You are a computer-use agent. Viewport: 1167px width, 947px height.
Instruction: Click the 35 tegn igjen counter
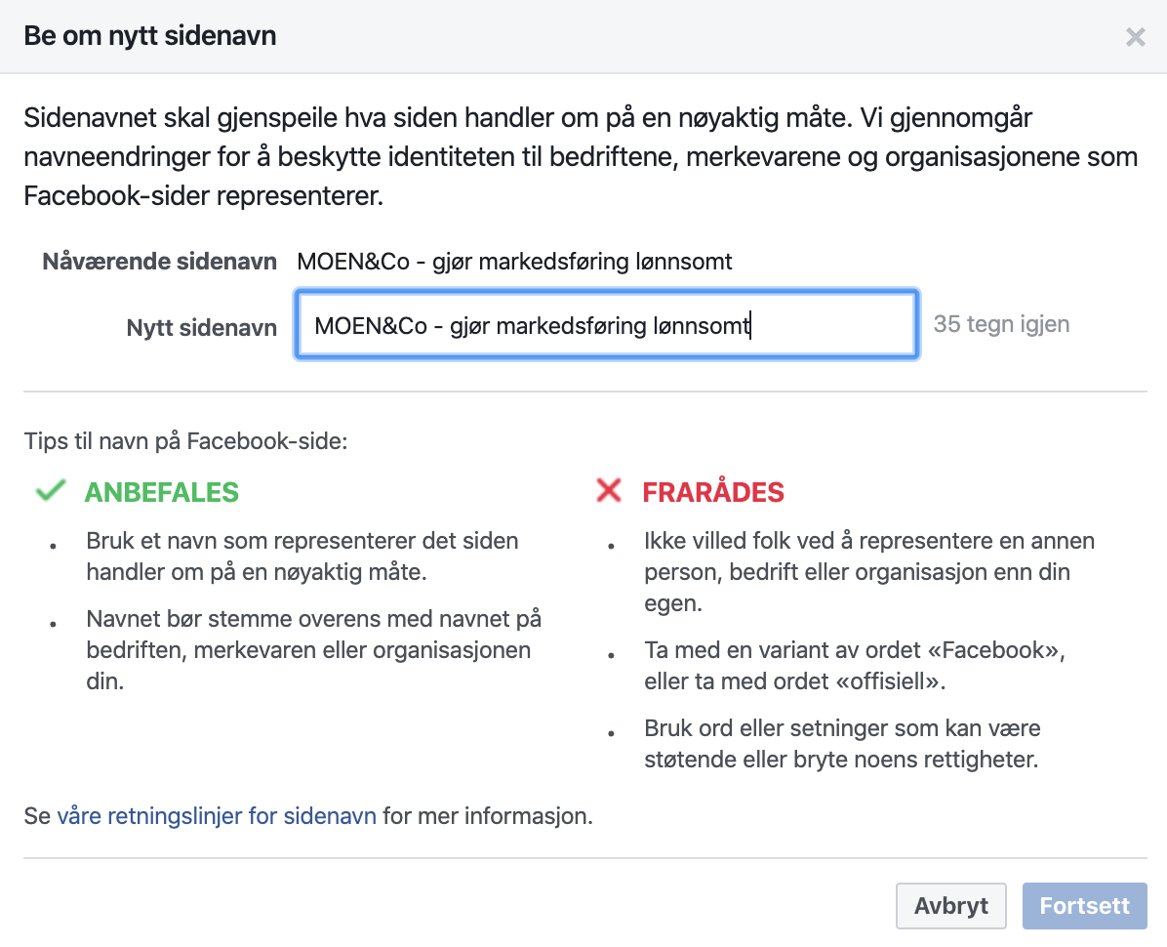point(1002,324)
